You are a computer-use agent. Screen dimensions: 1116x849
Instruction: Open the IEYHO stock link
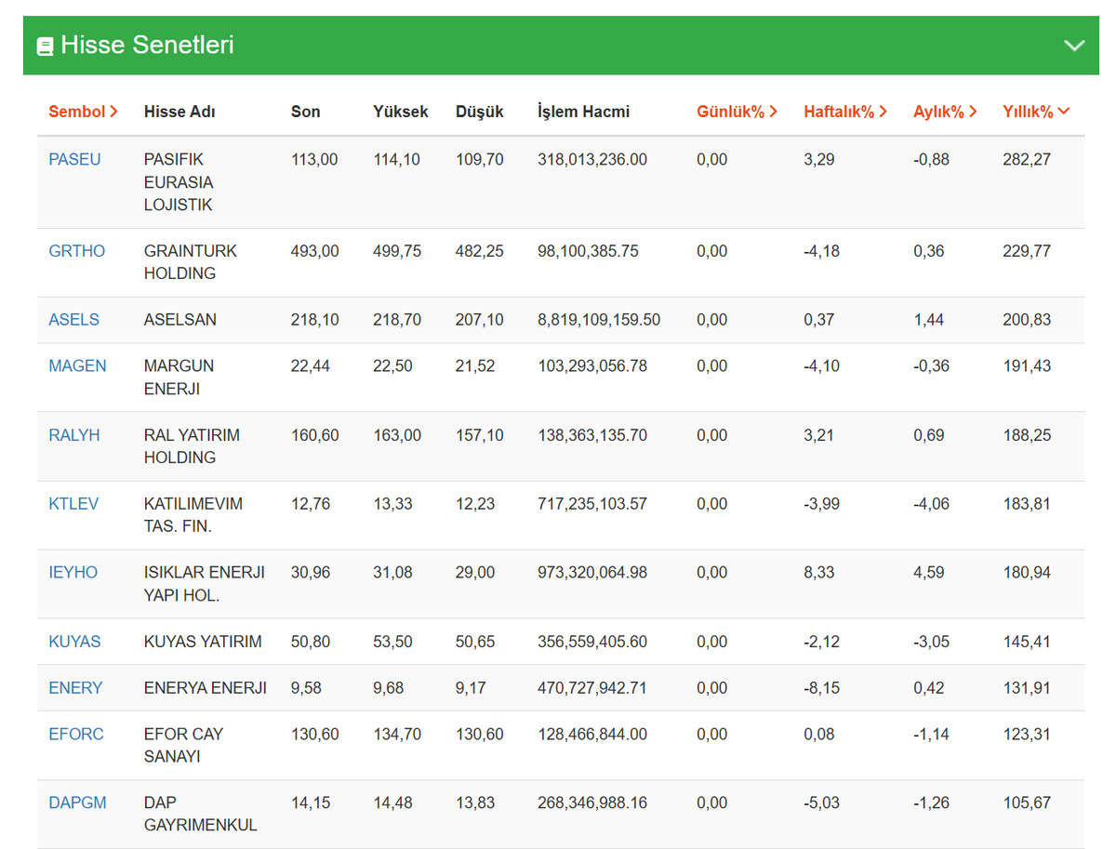tap(73, 573)
